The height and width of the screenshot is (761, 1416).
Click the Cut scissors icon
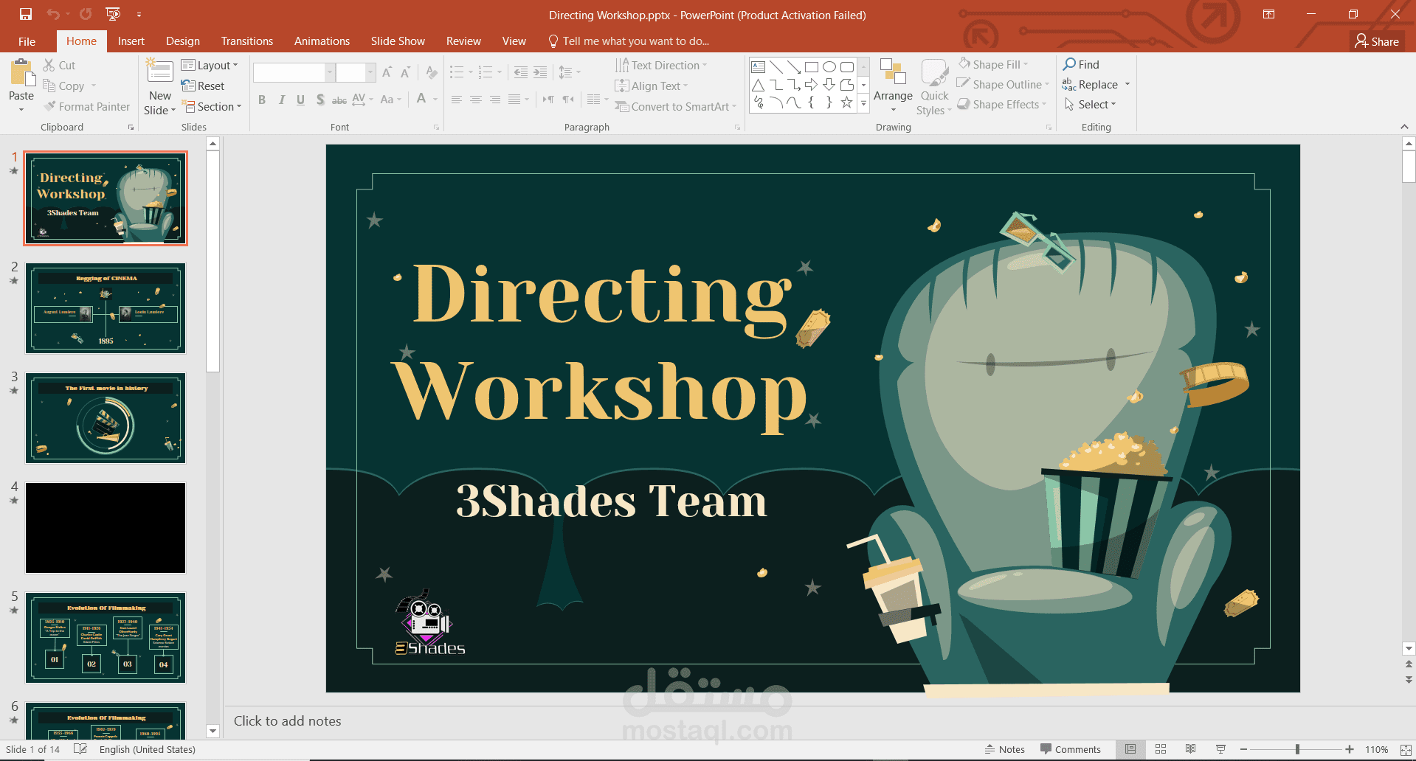point(49,65)
